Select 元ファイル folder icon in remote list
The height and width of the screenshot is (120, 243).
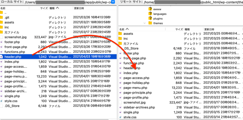(120, 43)
